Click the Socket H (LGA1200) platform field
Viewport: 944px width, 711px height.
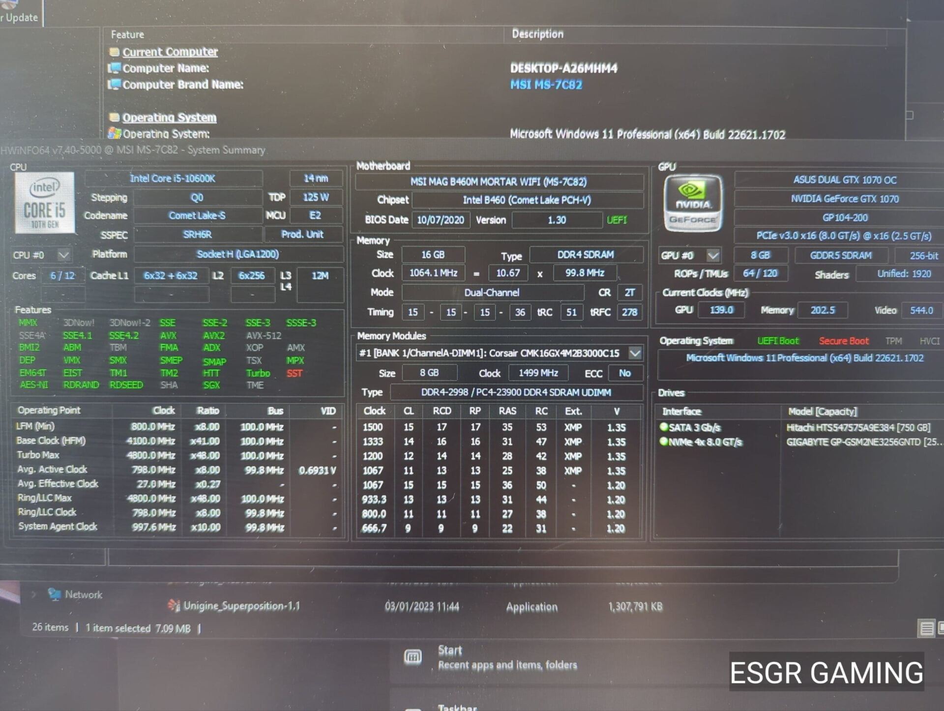click(x=238, y=254)
